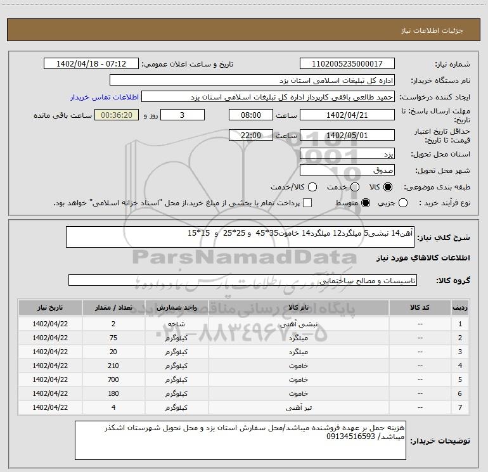Click the remaining days field showing 3
Viewport: 488px width, 472px height.
(x=183, y=115)
